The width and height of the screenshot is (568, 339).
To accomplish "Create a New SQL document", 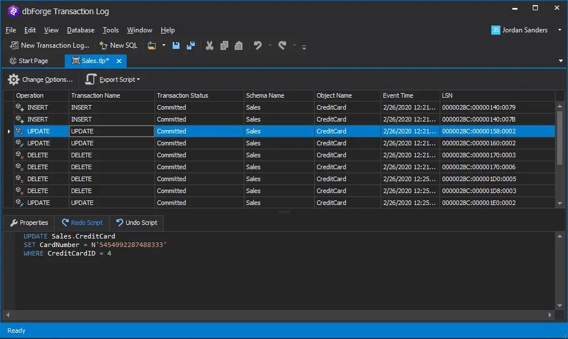I will pyautogui.click(x=118, y=45).
